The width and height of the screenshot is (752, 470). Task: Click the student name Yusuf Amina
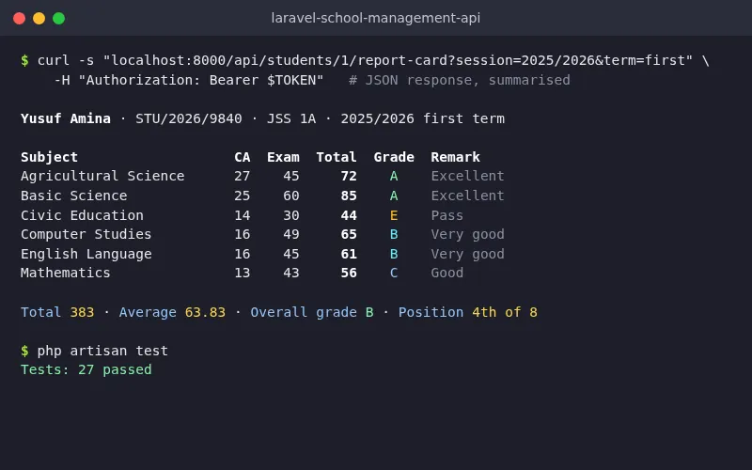point(66,118)
